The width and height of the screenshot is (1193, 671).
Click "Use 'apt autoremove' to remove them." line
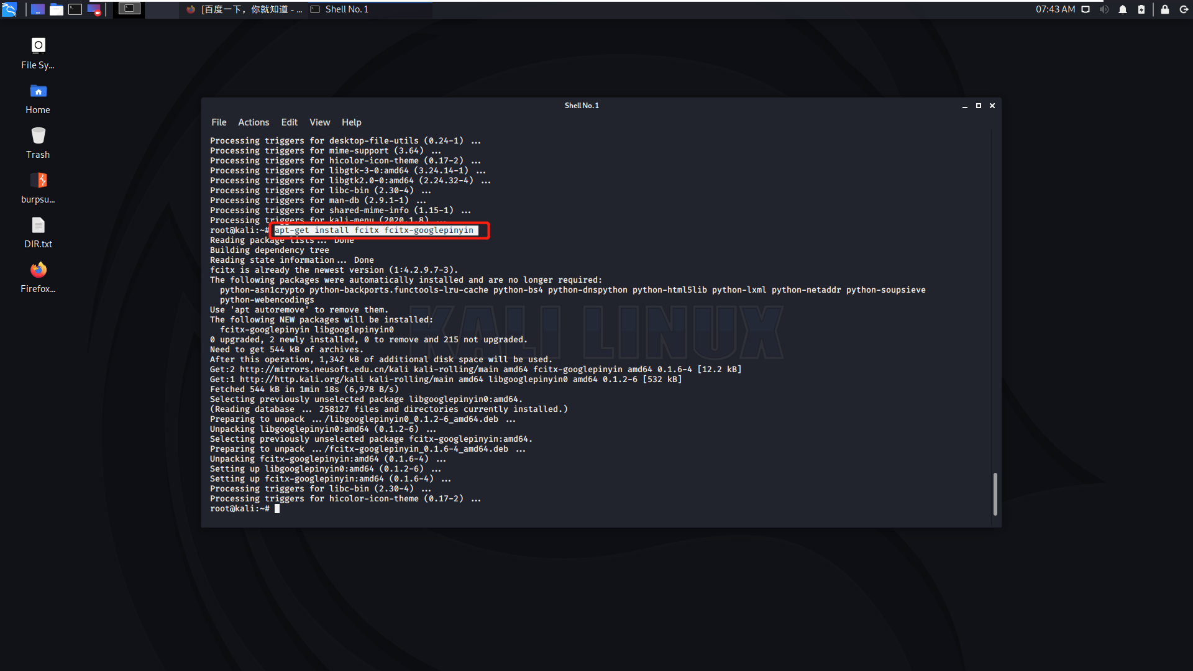[299, 310]
